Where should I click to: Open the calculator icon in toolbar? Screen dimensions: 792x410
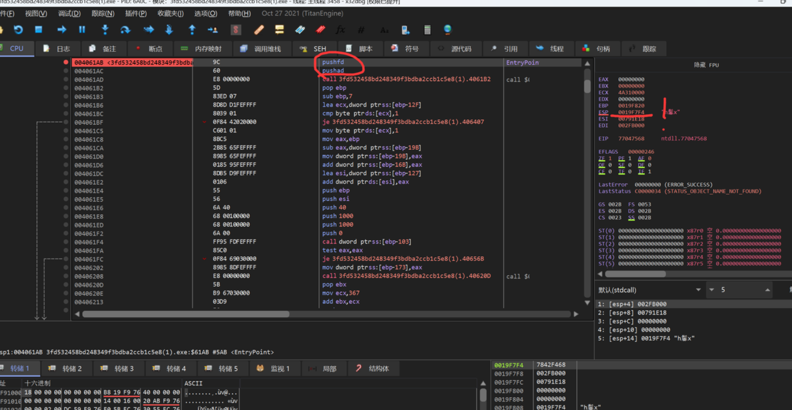click(427, 30)
